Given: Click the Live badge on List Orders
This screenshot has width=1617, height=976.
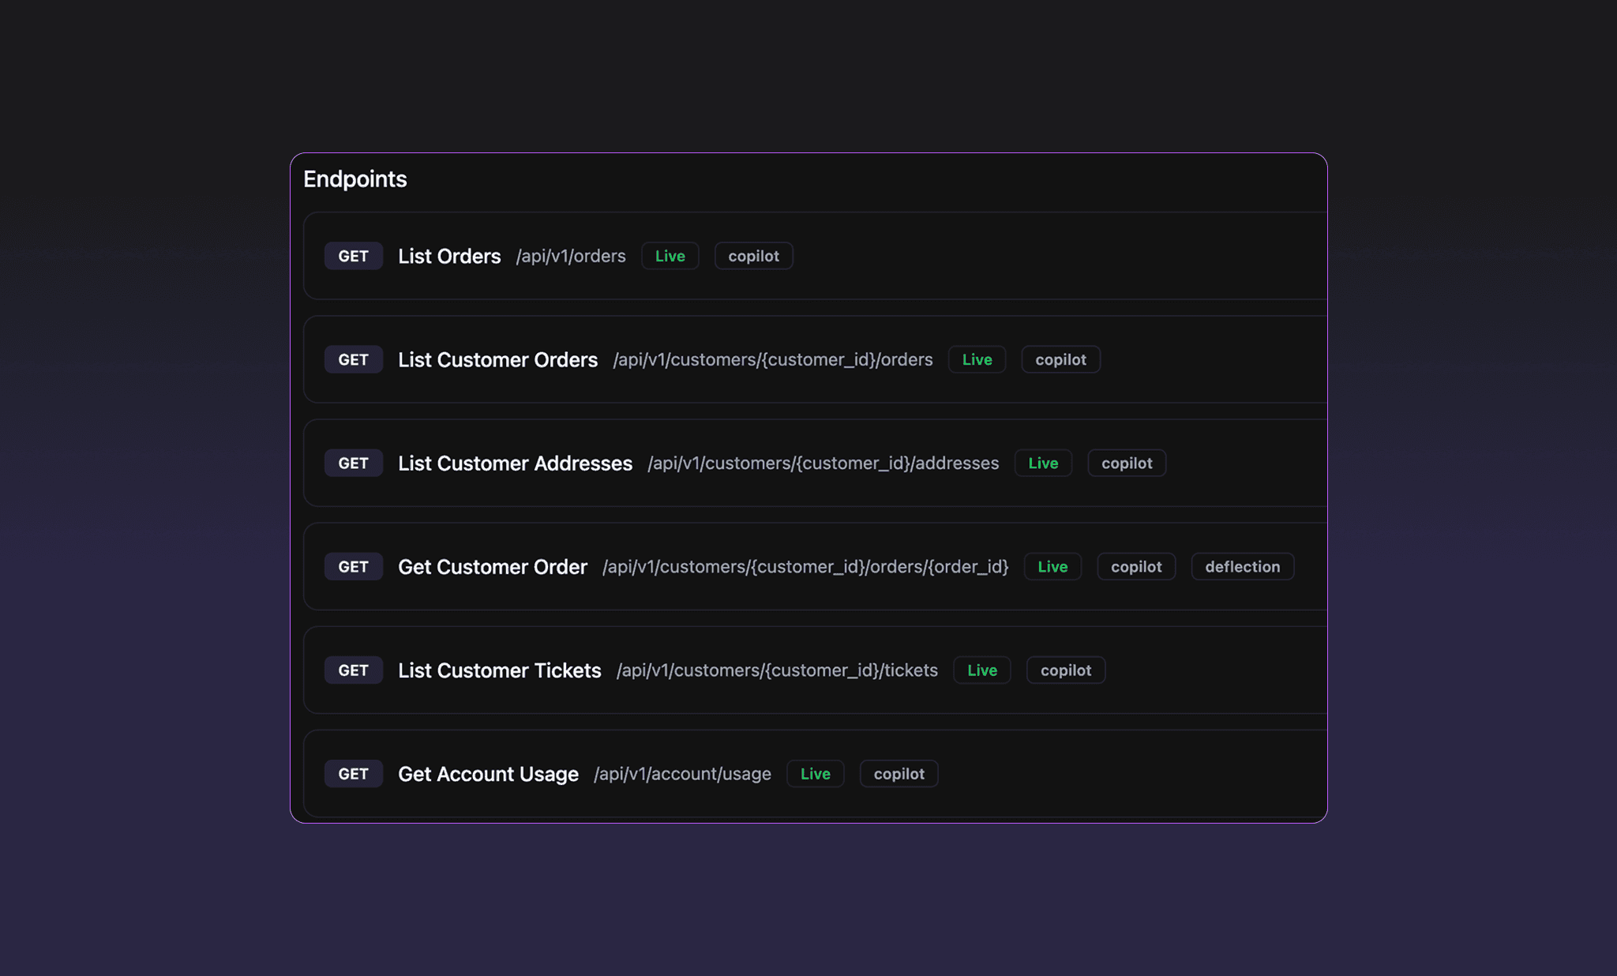Looking at the screenshot, I should point(670,256).
